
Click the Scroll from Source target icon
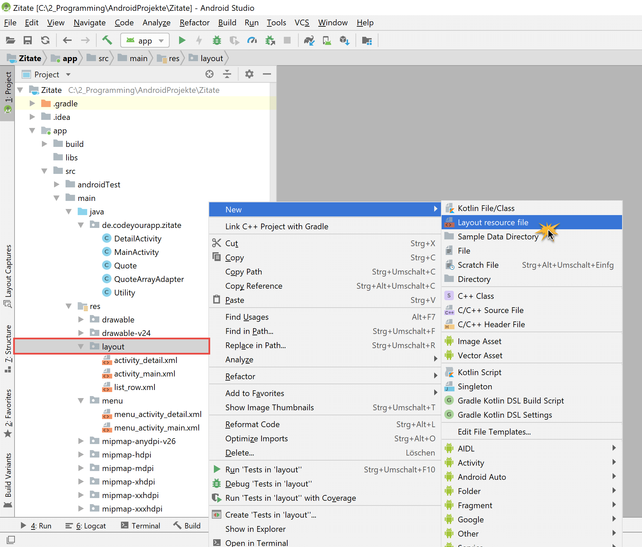(x=209, y=74)
